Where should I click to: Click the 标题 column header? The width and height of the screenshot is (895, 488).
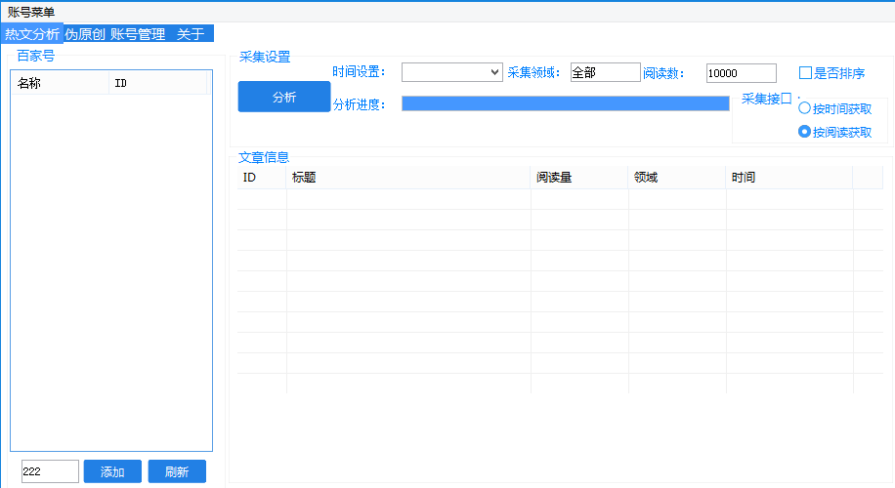pos(408,178)
